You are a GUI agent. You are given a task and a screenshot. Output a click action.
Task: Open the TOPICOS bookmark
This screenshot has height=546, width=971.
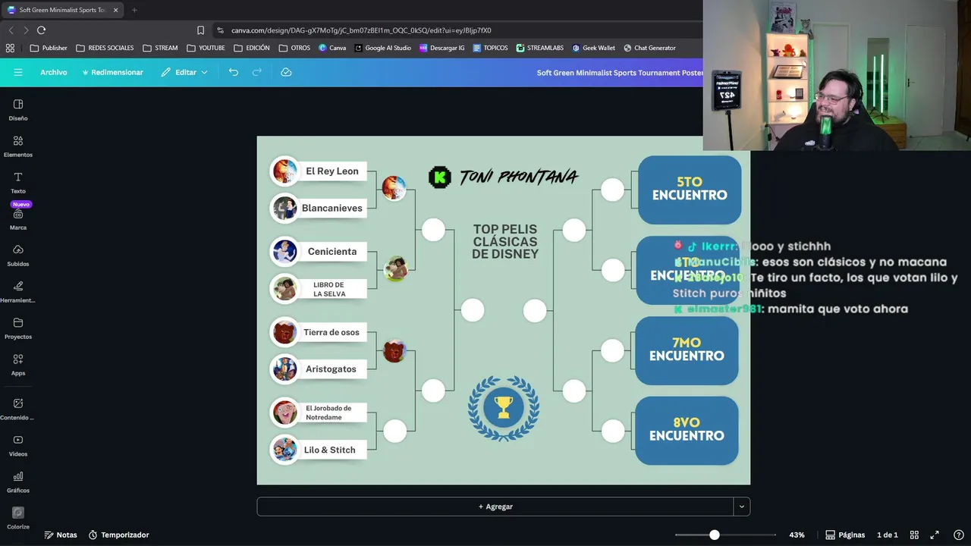[x=490, y=48]
